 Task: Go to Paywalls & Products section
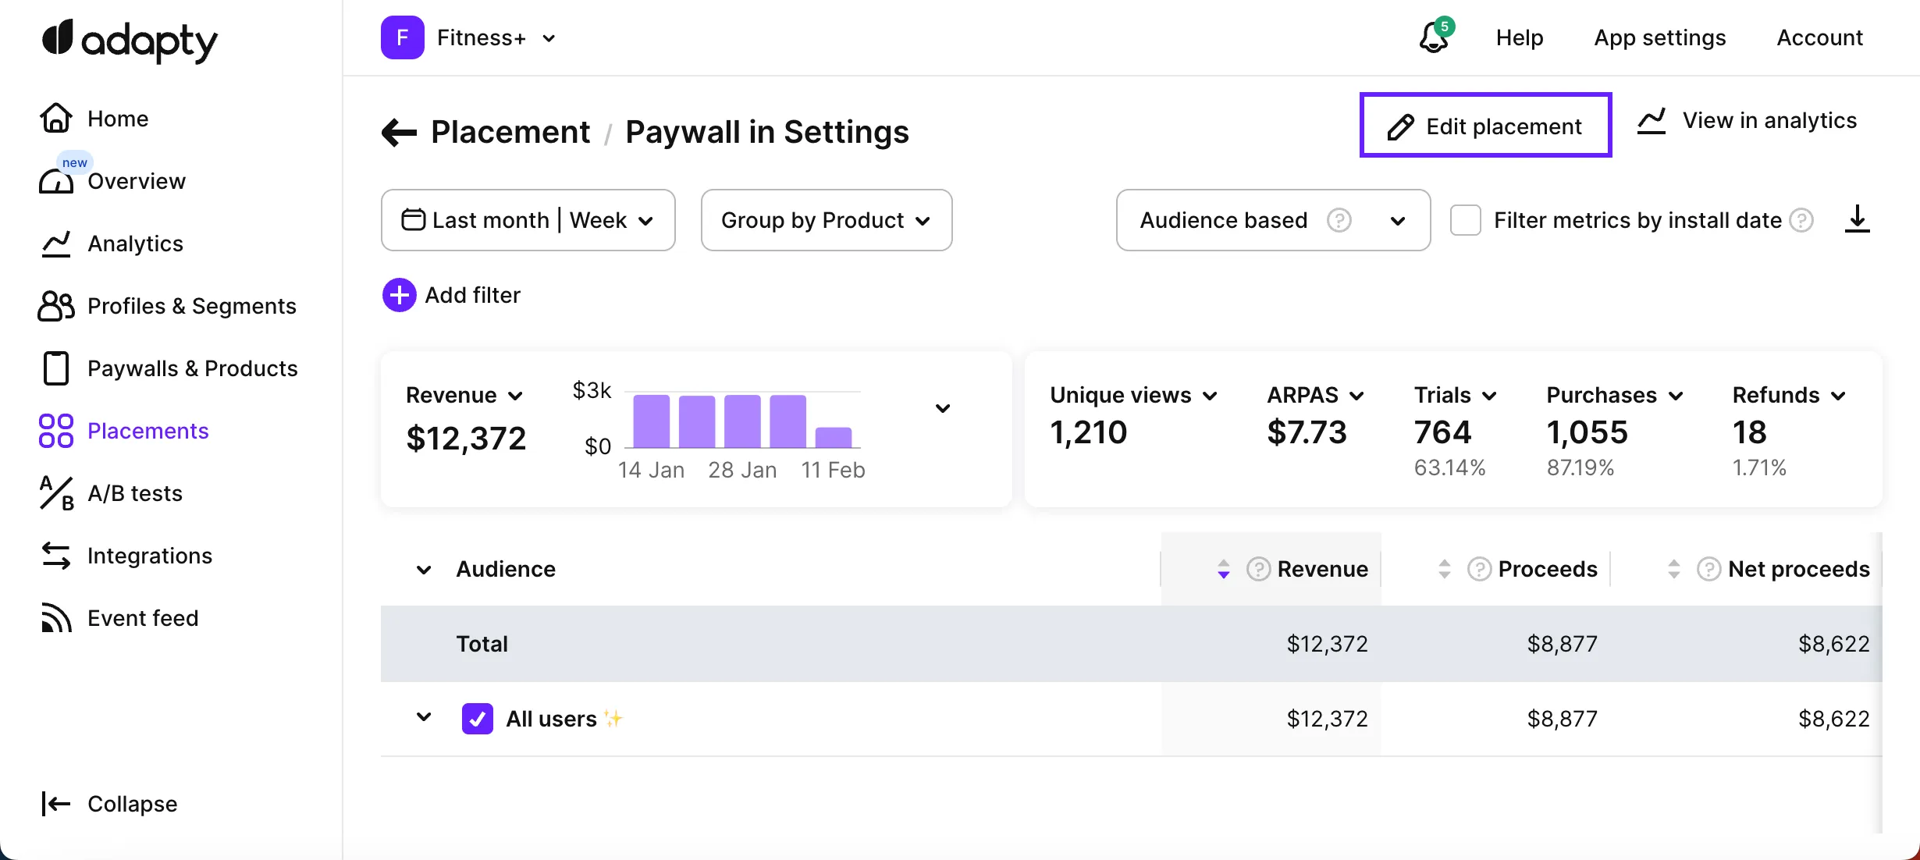tap(192, 368)
